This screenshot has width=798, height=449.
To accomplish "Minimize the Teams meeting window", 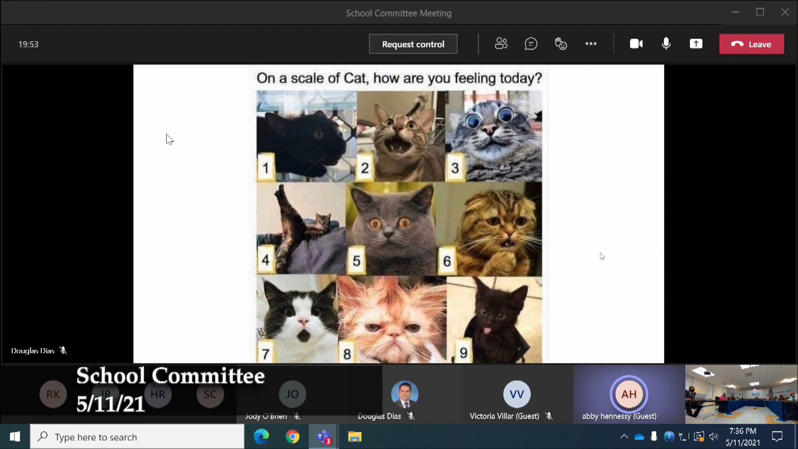I will coord(735,12).
